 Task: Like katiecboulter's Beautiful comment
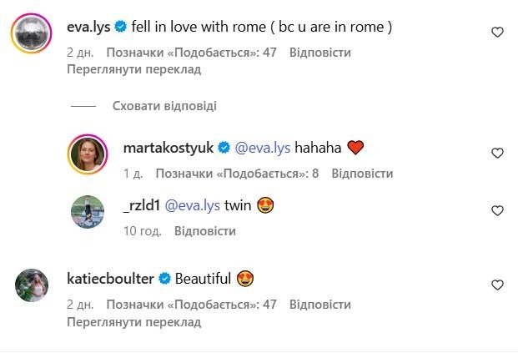(497, 285)
